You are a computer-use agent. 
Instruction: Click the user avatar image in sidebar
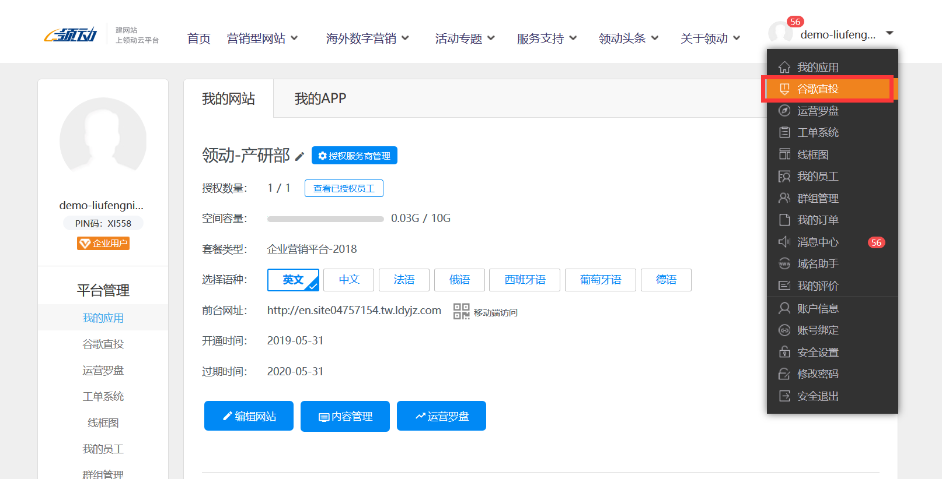coord(103,140)
